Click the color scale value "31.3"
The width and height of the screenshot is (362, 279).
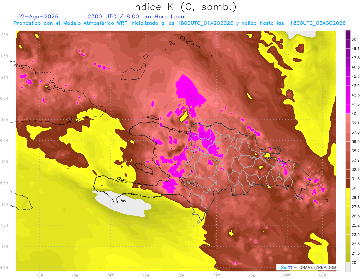pos(355,179)
